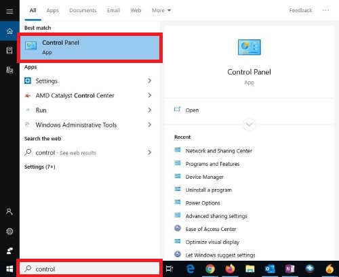Select the Home icon in left sidebar
This screenshot has height=277, width=339.
click(9, 31)
